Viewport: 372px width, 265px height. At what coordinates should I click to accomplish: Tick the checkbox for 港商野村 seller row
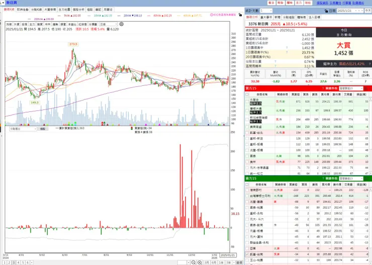(247, 190)
